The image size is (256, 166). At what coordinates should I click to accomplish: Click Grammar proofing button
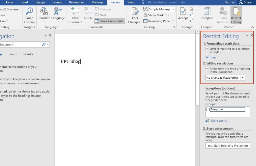pos(10,9)
